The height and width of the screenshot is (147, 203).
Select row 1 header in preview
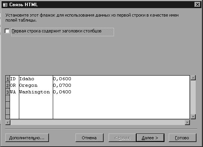coord(8,79)
